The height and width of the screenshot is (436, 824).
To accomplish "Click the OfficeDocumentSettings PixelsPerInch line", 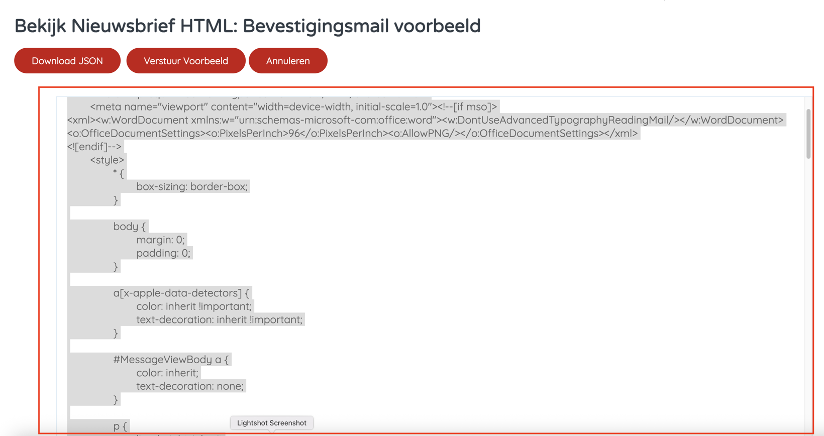I will [352, 133].
